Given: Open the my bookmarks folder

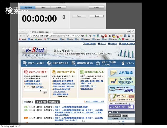Looking at the screenshot, I should click(x=77, y=39).
